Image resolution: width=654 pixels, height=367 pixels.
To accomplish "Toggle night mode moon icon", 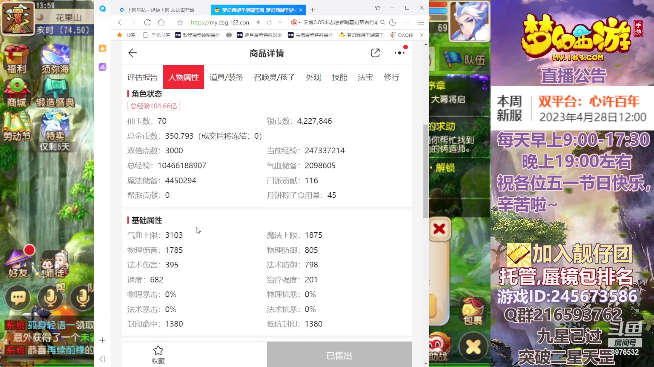I will click(393, 22).
